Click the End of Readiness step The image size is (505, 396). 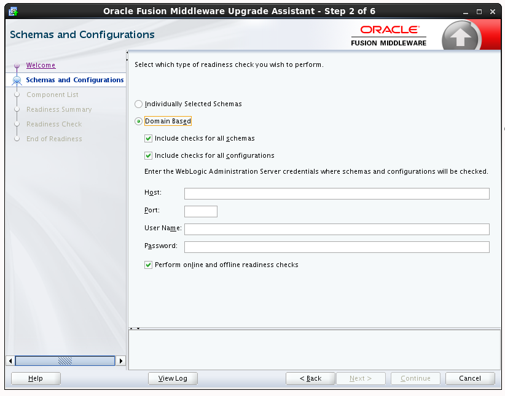54,139
